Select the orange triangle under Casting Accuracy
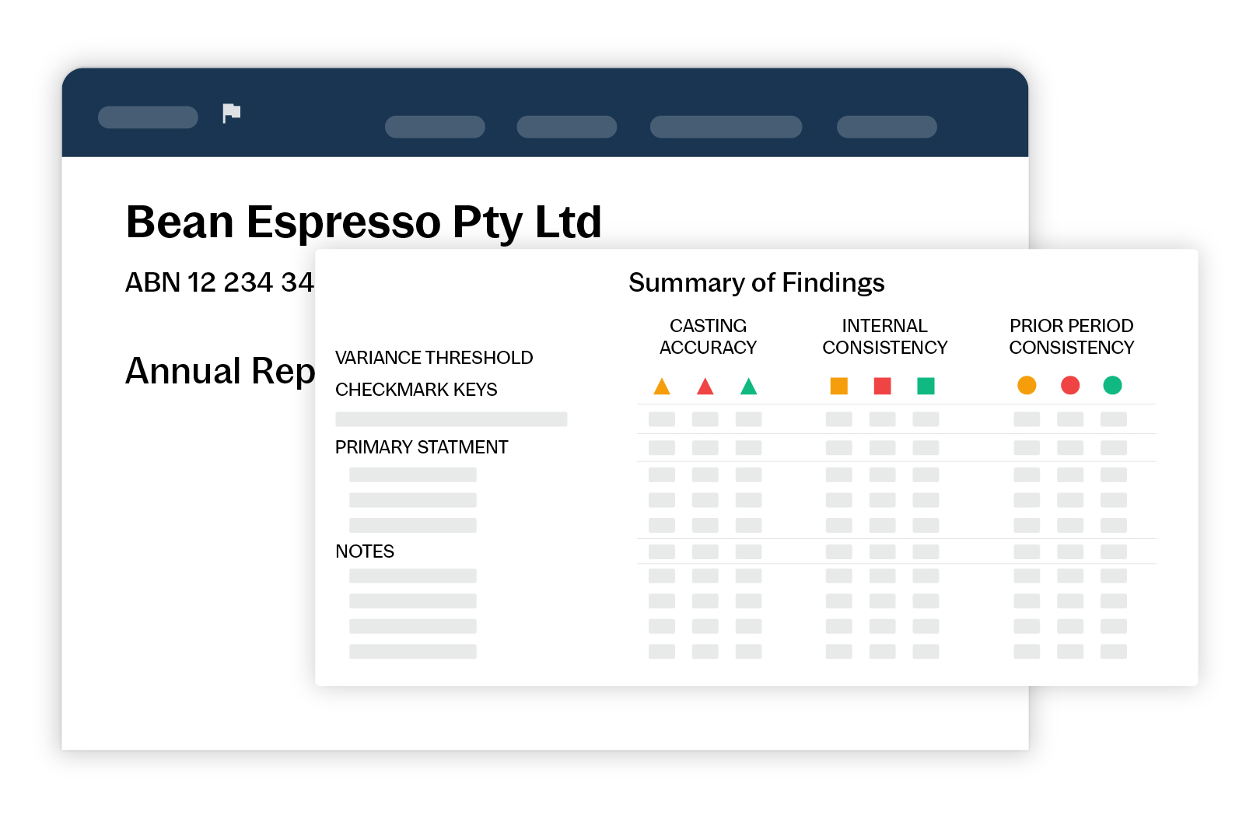The image size is (1260, 840). pos(661,385)
